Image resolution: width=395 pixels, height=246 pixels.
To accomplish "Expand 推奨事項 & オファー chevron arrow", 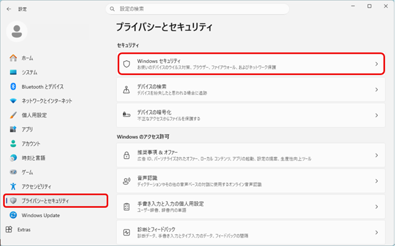I will pos(376,155).
